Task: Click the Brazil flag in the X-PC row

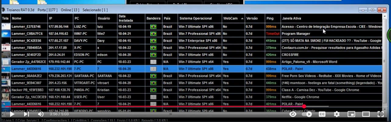Action: 153,48
